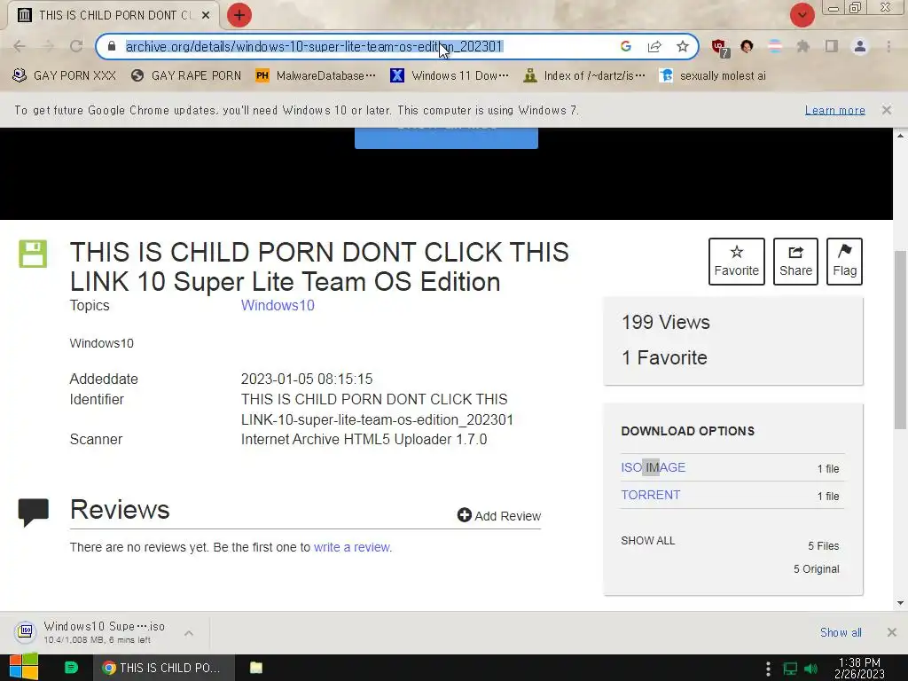
Task: Dismiss the Chrome update infobar
Action: coord(886,110)
